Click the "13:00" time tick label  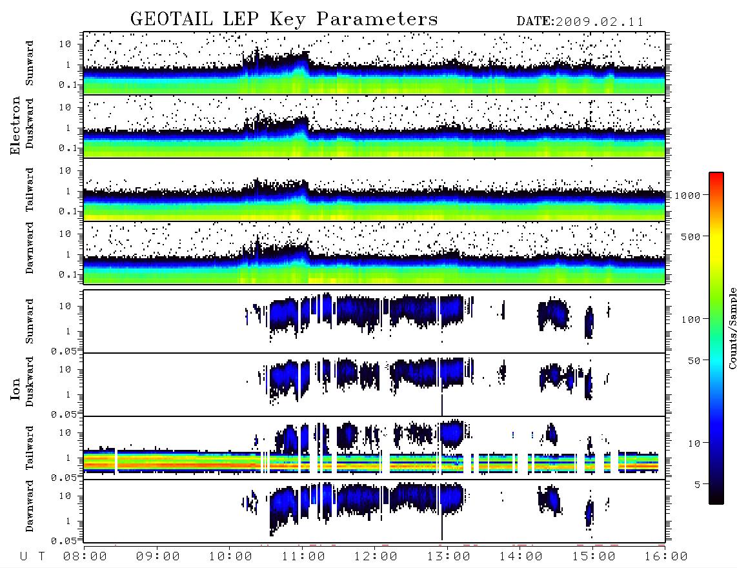[449, 557]
